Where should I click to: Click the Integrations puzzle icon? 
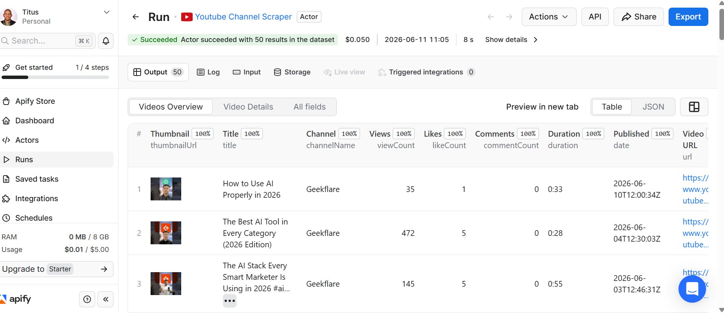tap(6, 198)
